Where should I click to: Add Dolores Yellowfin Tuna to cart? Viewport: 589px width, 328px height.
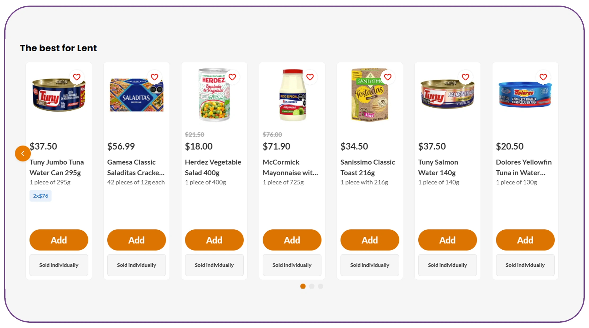pyautogui.click(x=525, y=240)
